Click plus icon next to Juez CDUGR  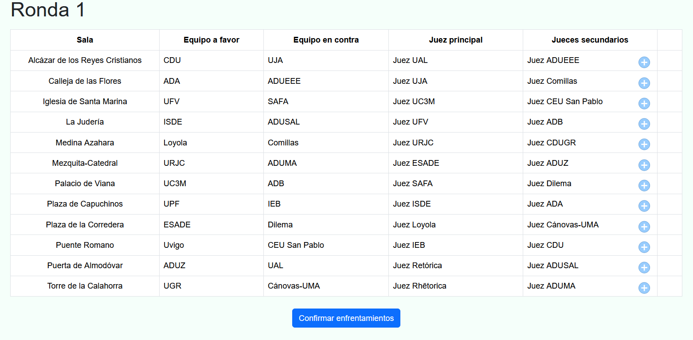pos(644,144)
